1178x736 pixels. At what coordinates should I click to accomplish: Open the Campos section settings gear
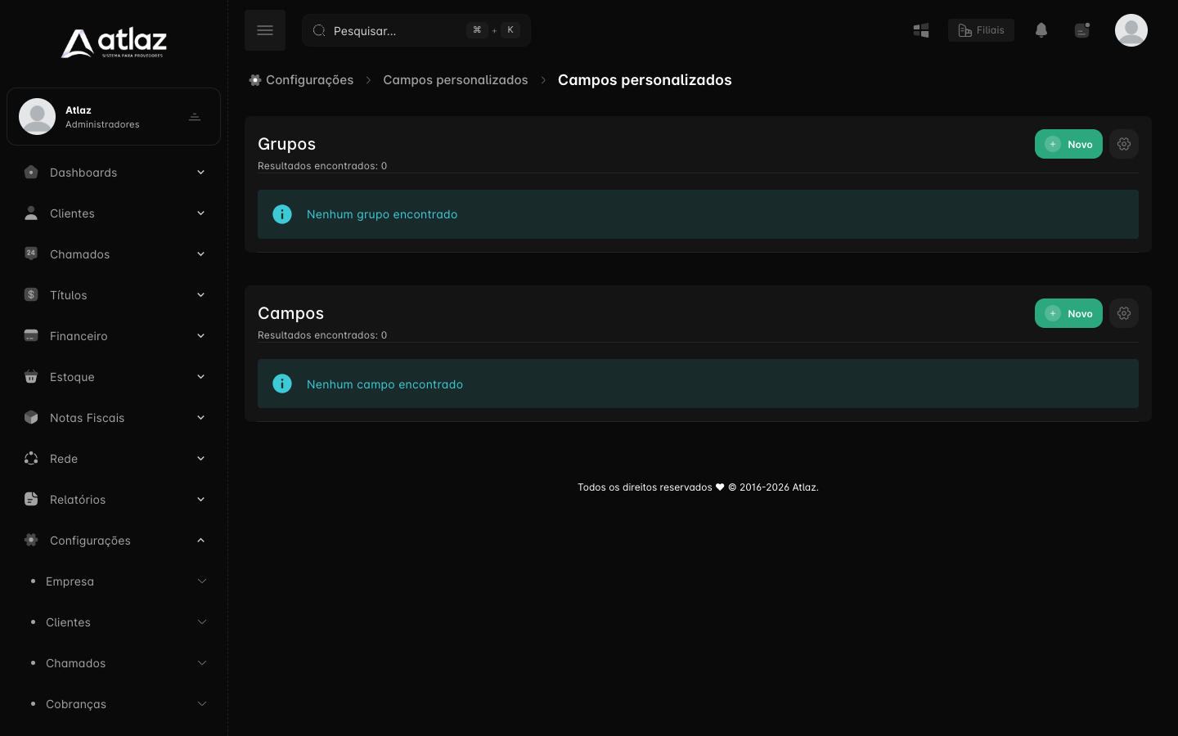[1124, 313]
